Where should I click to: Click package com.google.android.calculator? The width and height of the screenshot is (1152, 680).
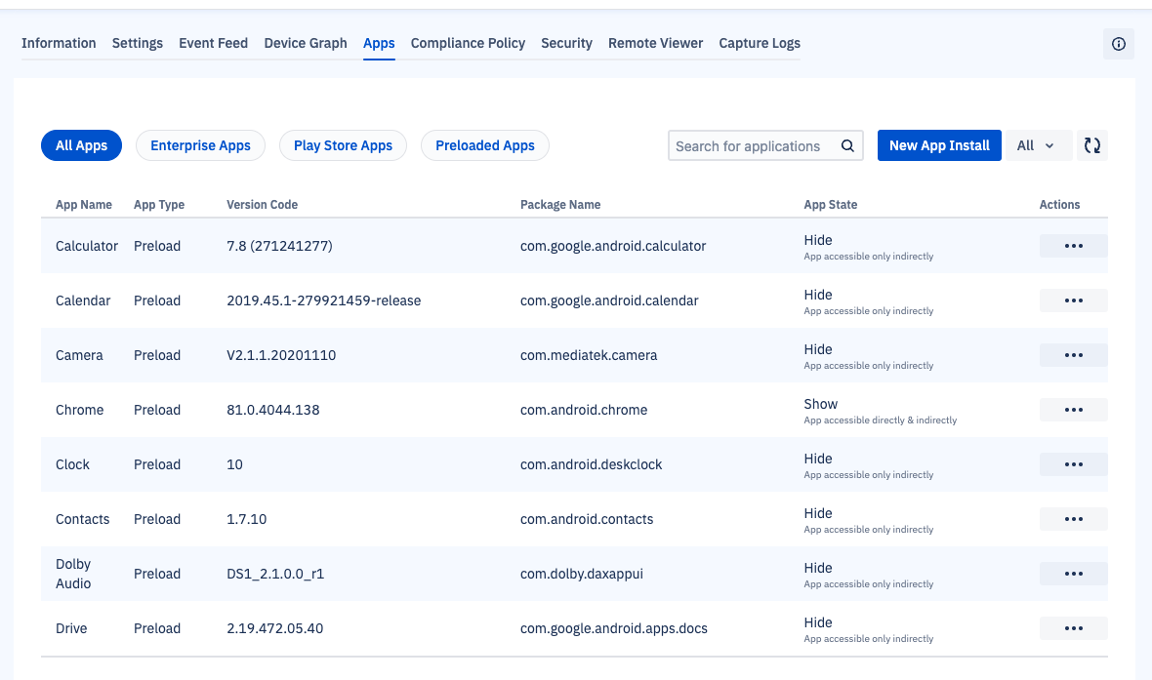click(613, 246)
